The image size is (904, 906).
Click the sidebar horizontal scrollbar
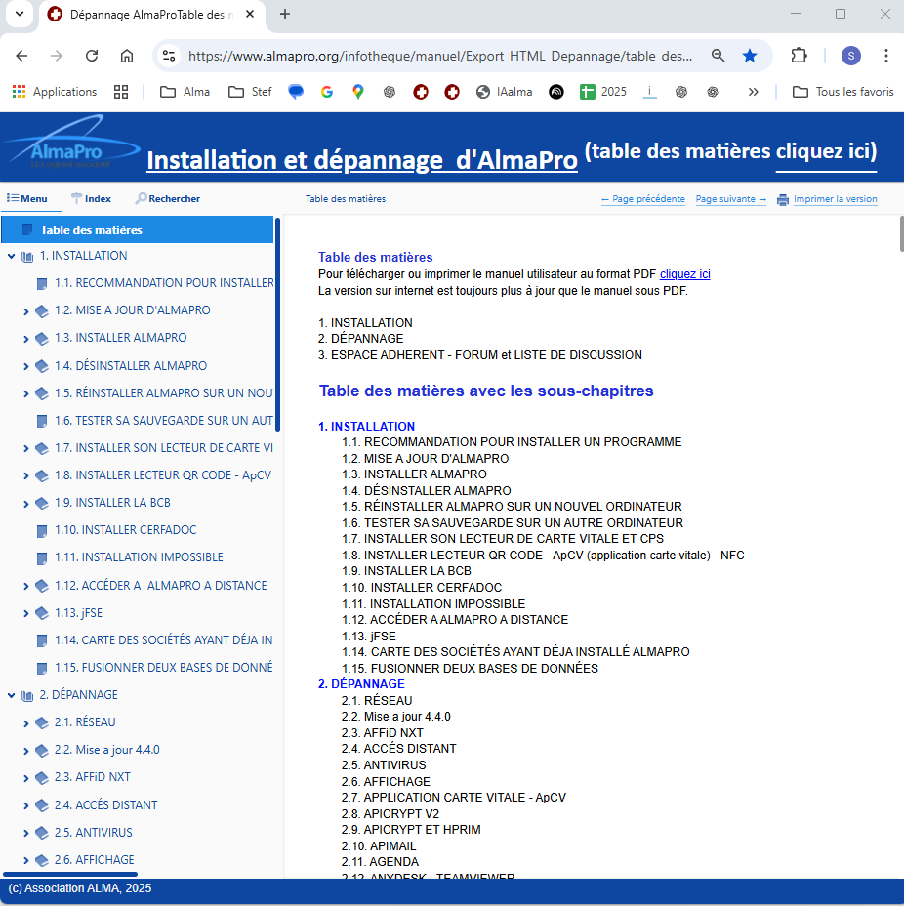click(70, 874)
